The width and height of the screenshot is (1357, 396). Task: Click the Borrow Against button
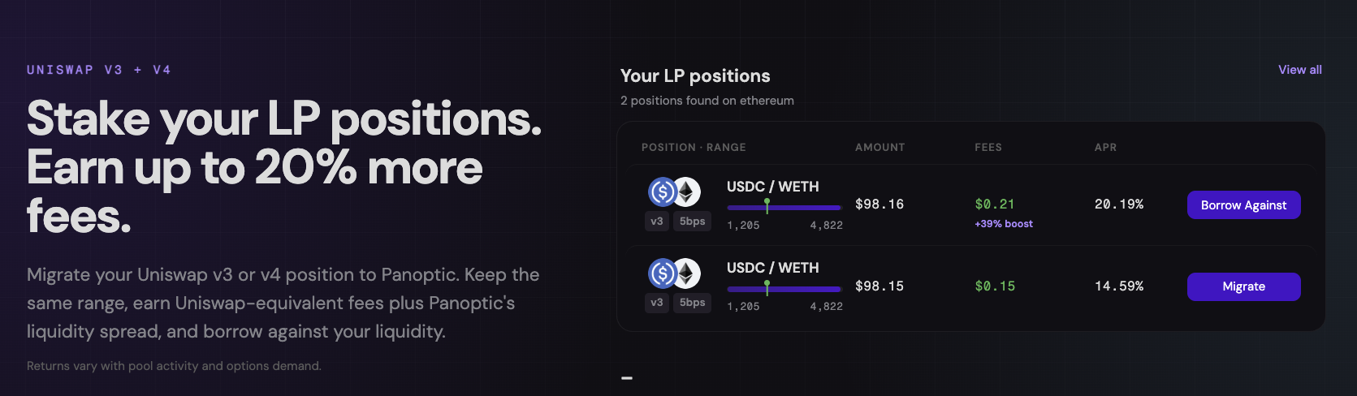[1243, 205]
